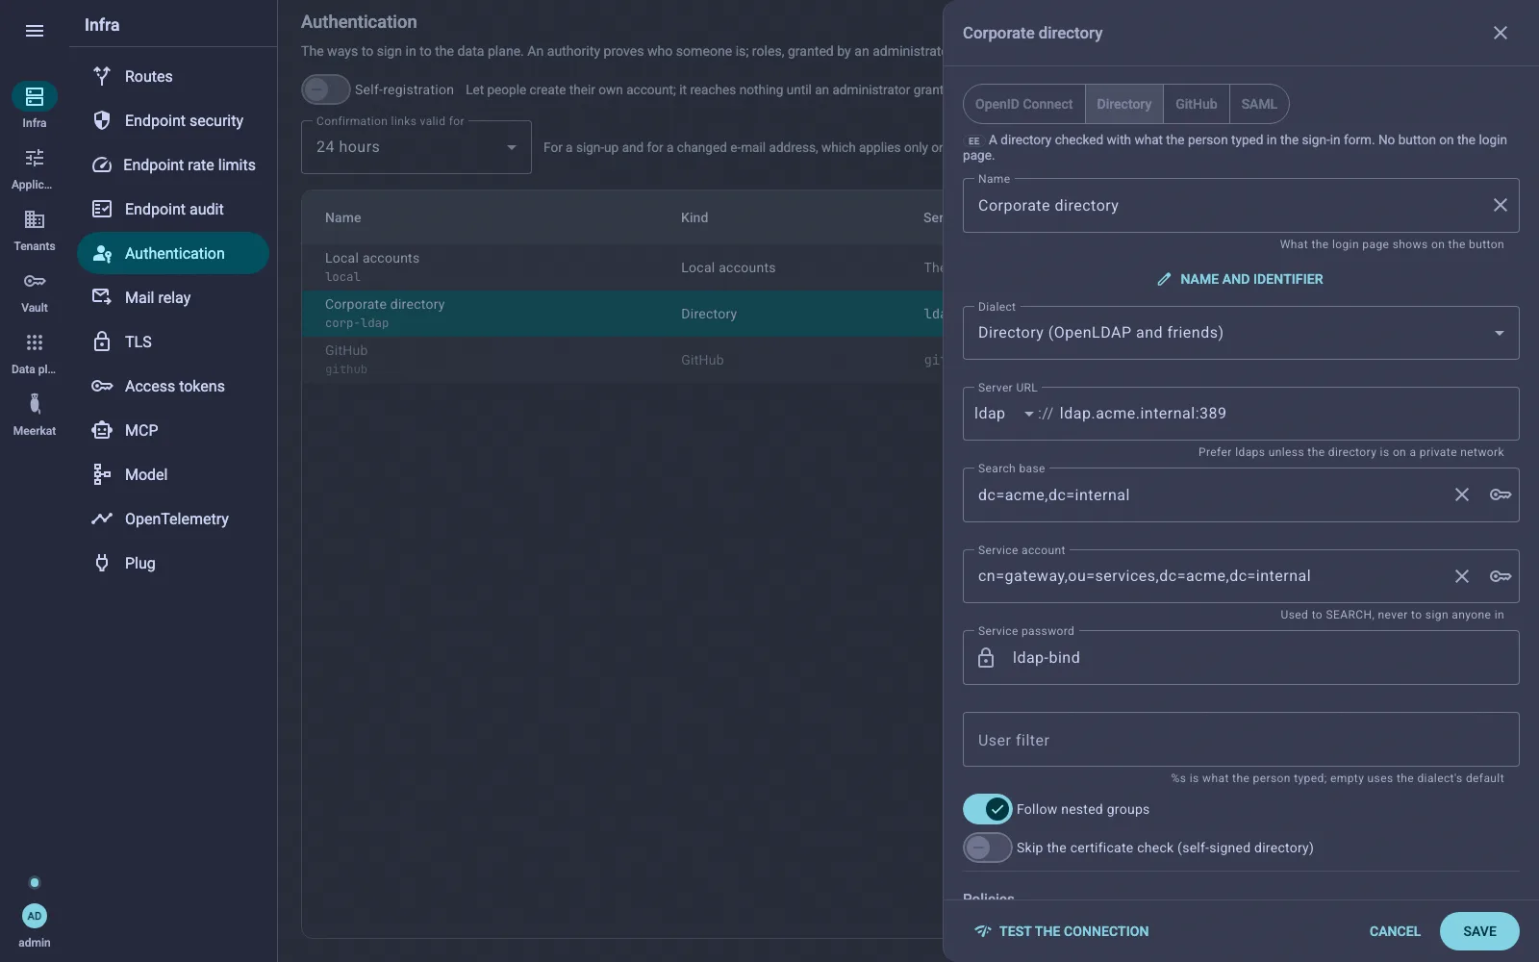1539x962 pixels.
Task: Click the Plug icon entry
Action: coord(102,563)
